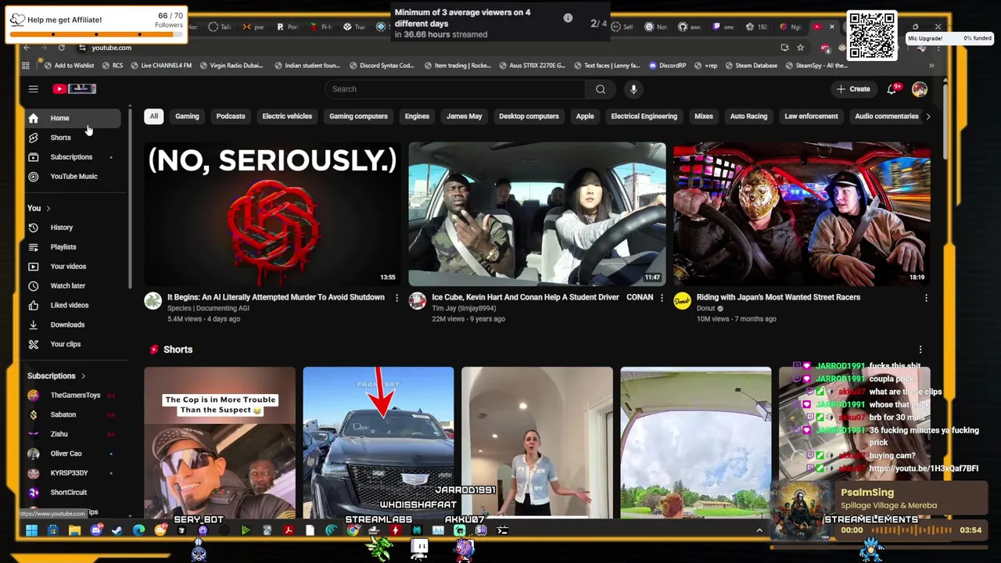Open the Oliver Cao subscription channel
Screen dimensions: 1001x563
pos(72,454)
